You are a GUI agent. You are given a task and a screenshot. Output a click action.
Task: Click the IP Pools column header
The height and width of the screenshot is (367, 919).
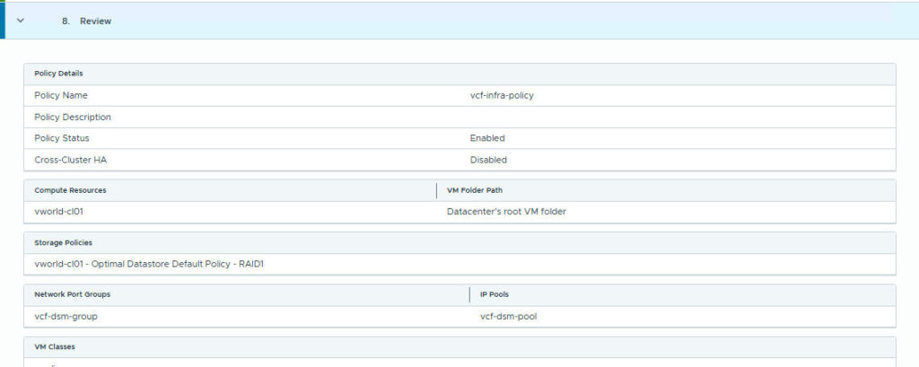pyautogui.click(x=495, y=294)
